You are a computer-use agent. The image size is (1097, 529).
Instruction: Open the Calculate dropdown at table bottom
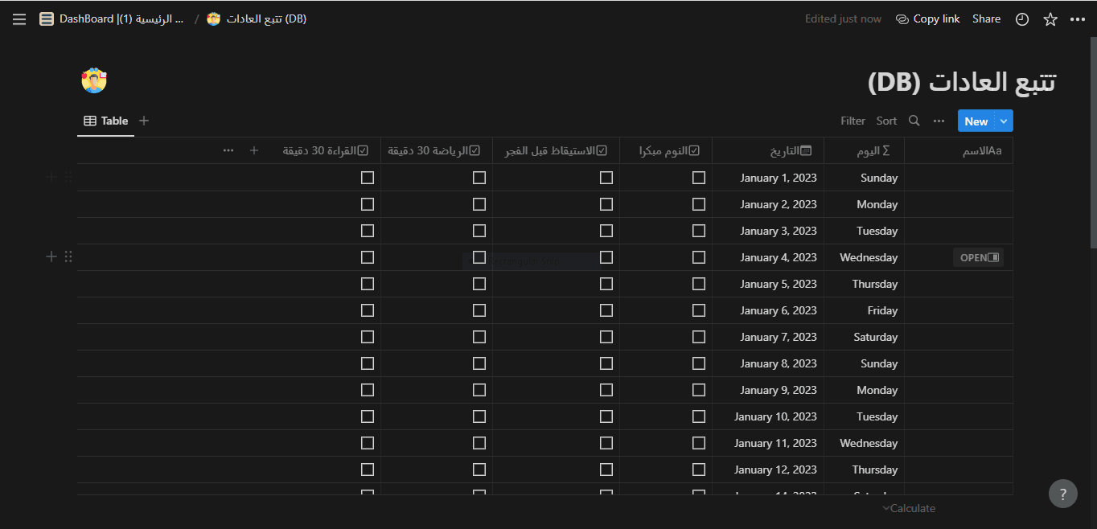tap(909, 508)
